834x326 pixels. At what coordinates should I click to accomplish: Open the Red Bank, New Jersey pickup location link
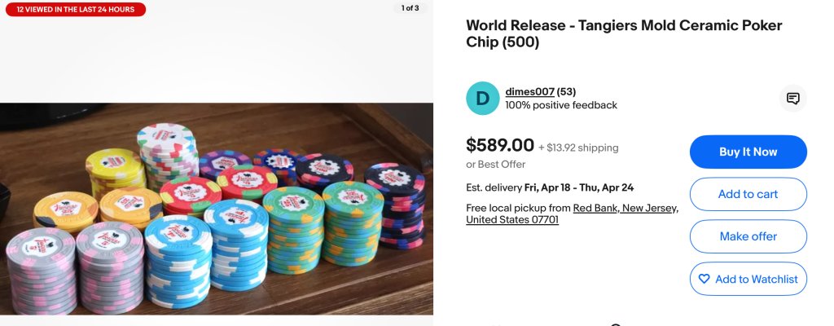[x=625, y=208]
